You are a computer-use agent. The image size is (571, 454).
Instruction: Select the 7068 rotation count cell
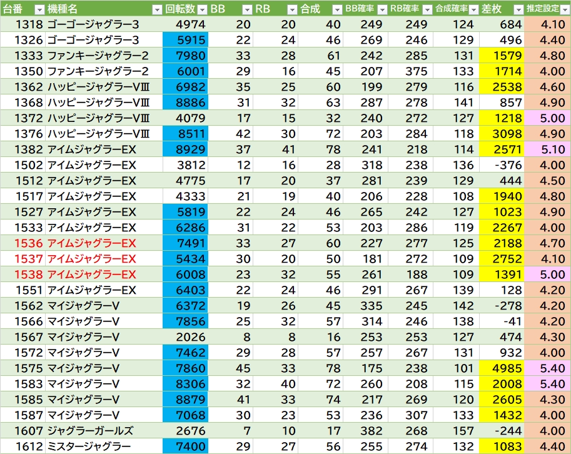click(185, 416)
